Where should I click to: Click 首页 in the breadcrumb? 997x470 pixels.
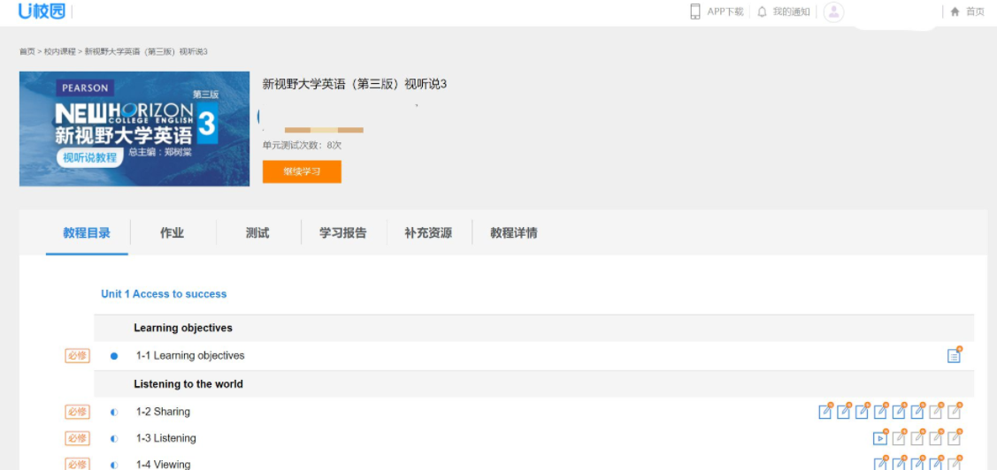coord(27,51)
